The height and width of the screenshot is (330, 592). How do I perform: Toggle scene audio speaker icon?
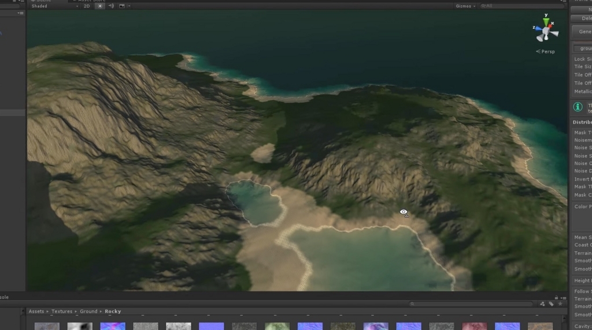click(111, 6)
